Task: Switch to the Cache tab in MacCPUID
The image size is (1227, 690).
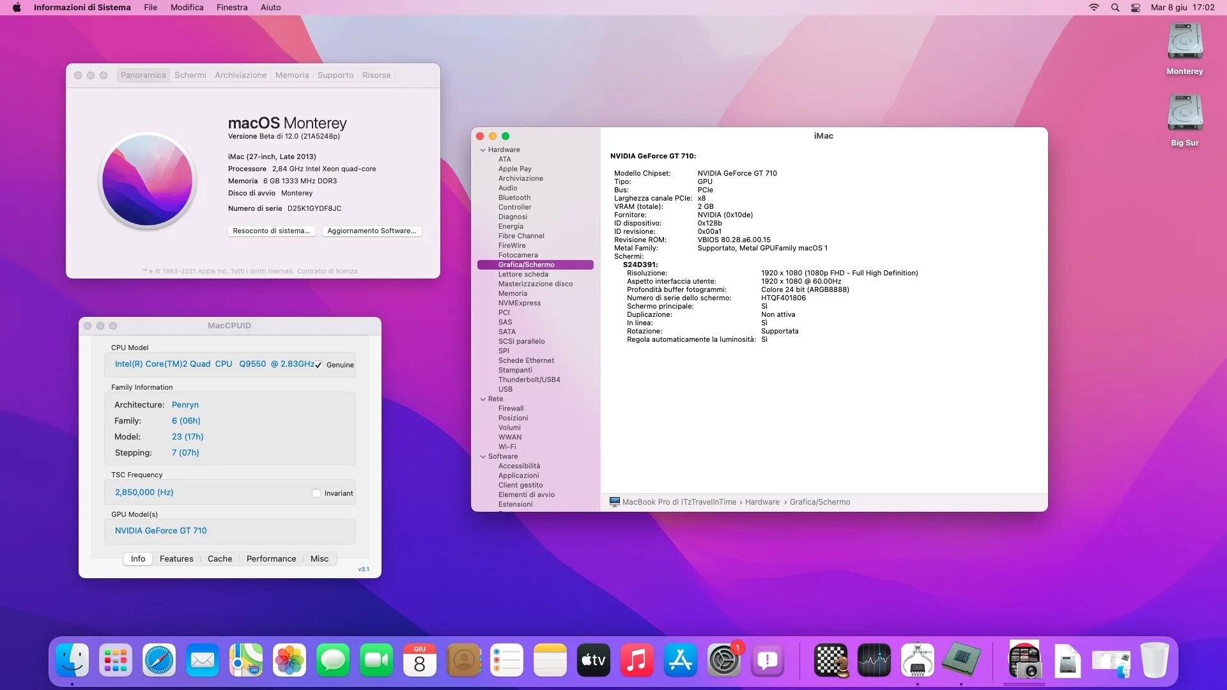Action: click(x=220, y=558)
